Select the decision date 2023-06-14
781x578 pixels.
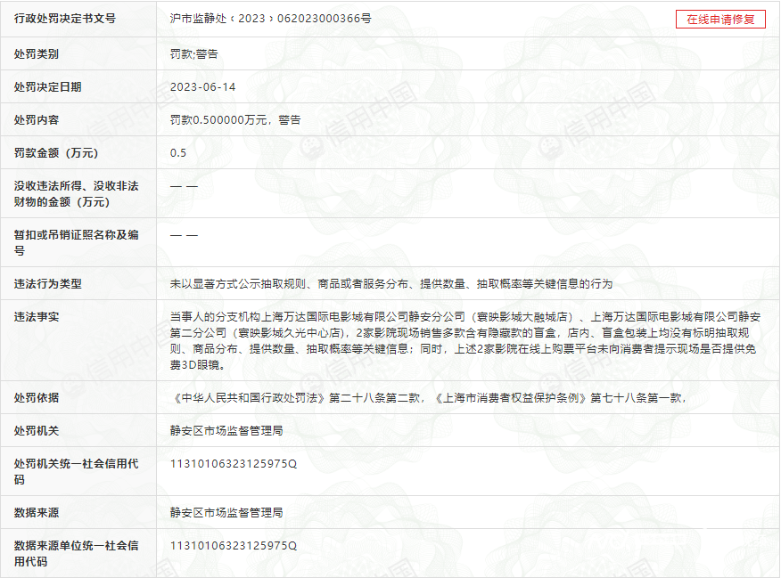[203, 87]
